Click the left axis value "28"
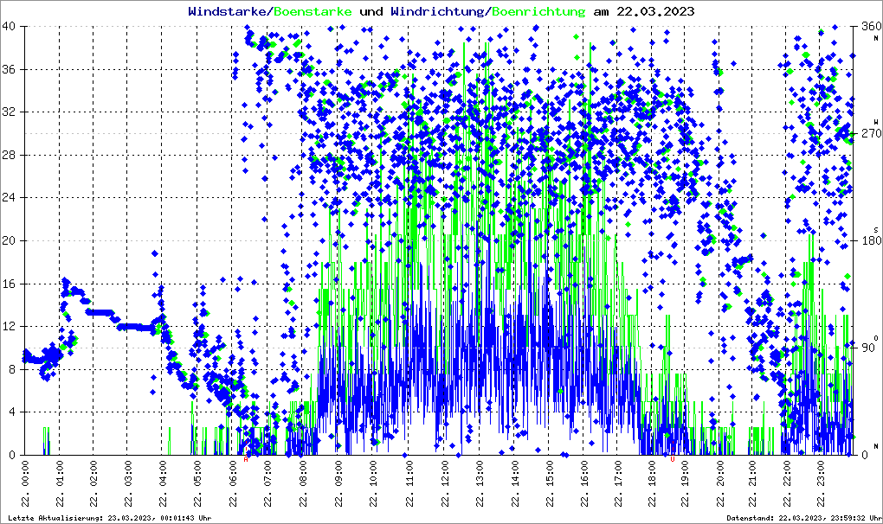 [9, 155]
